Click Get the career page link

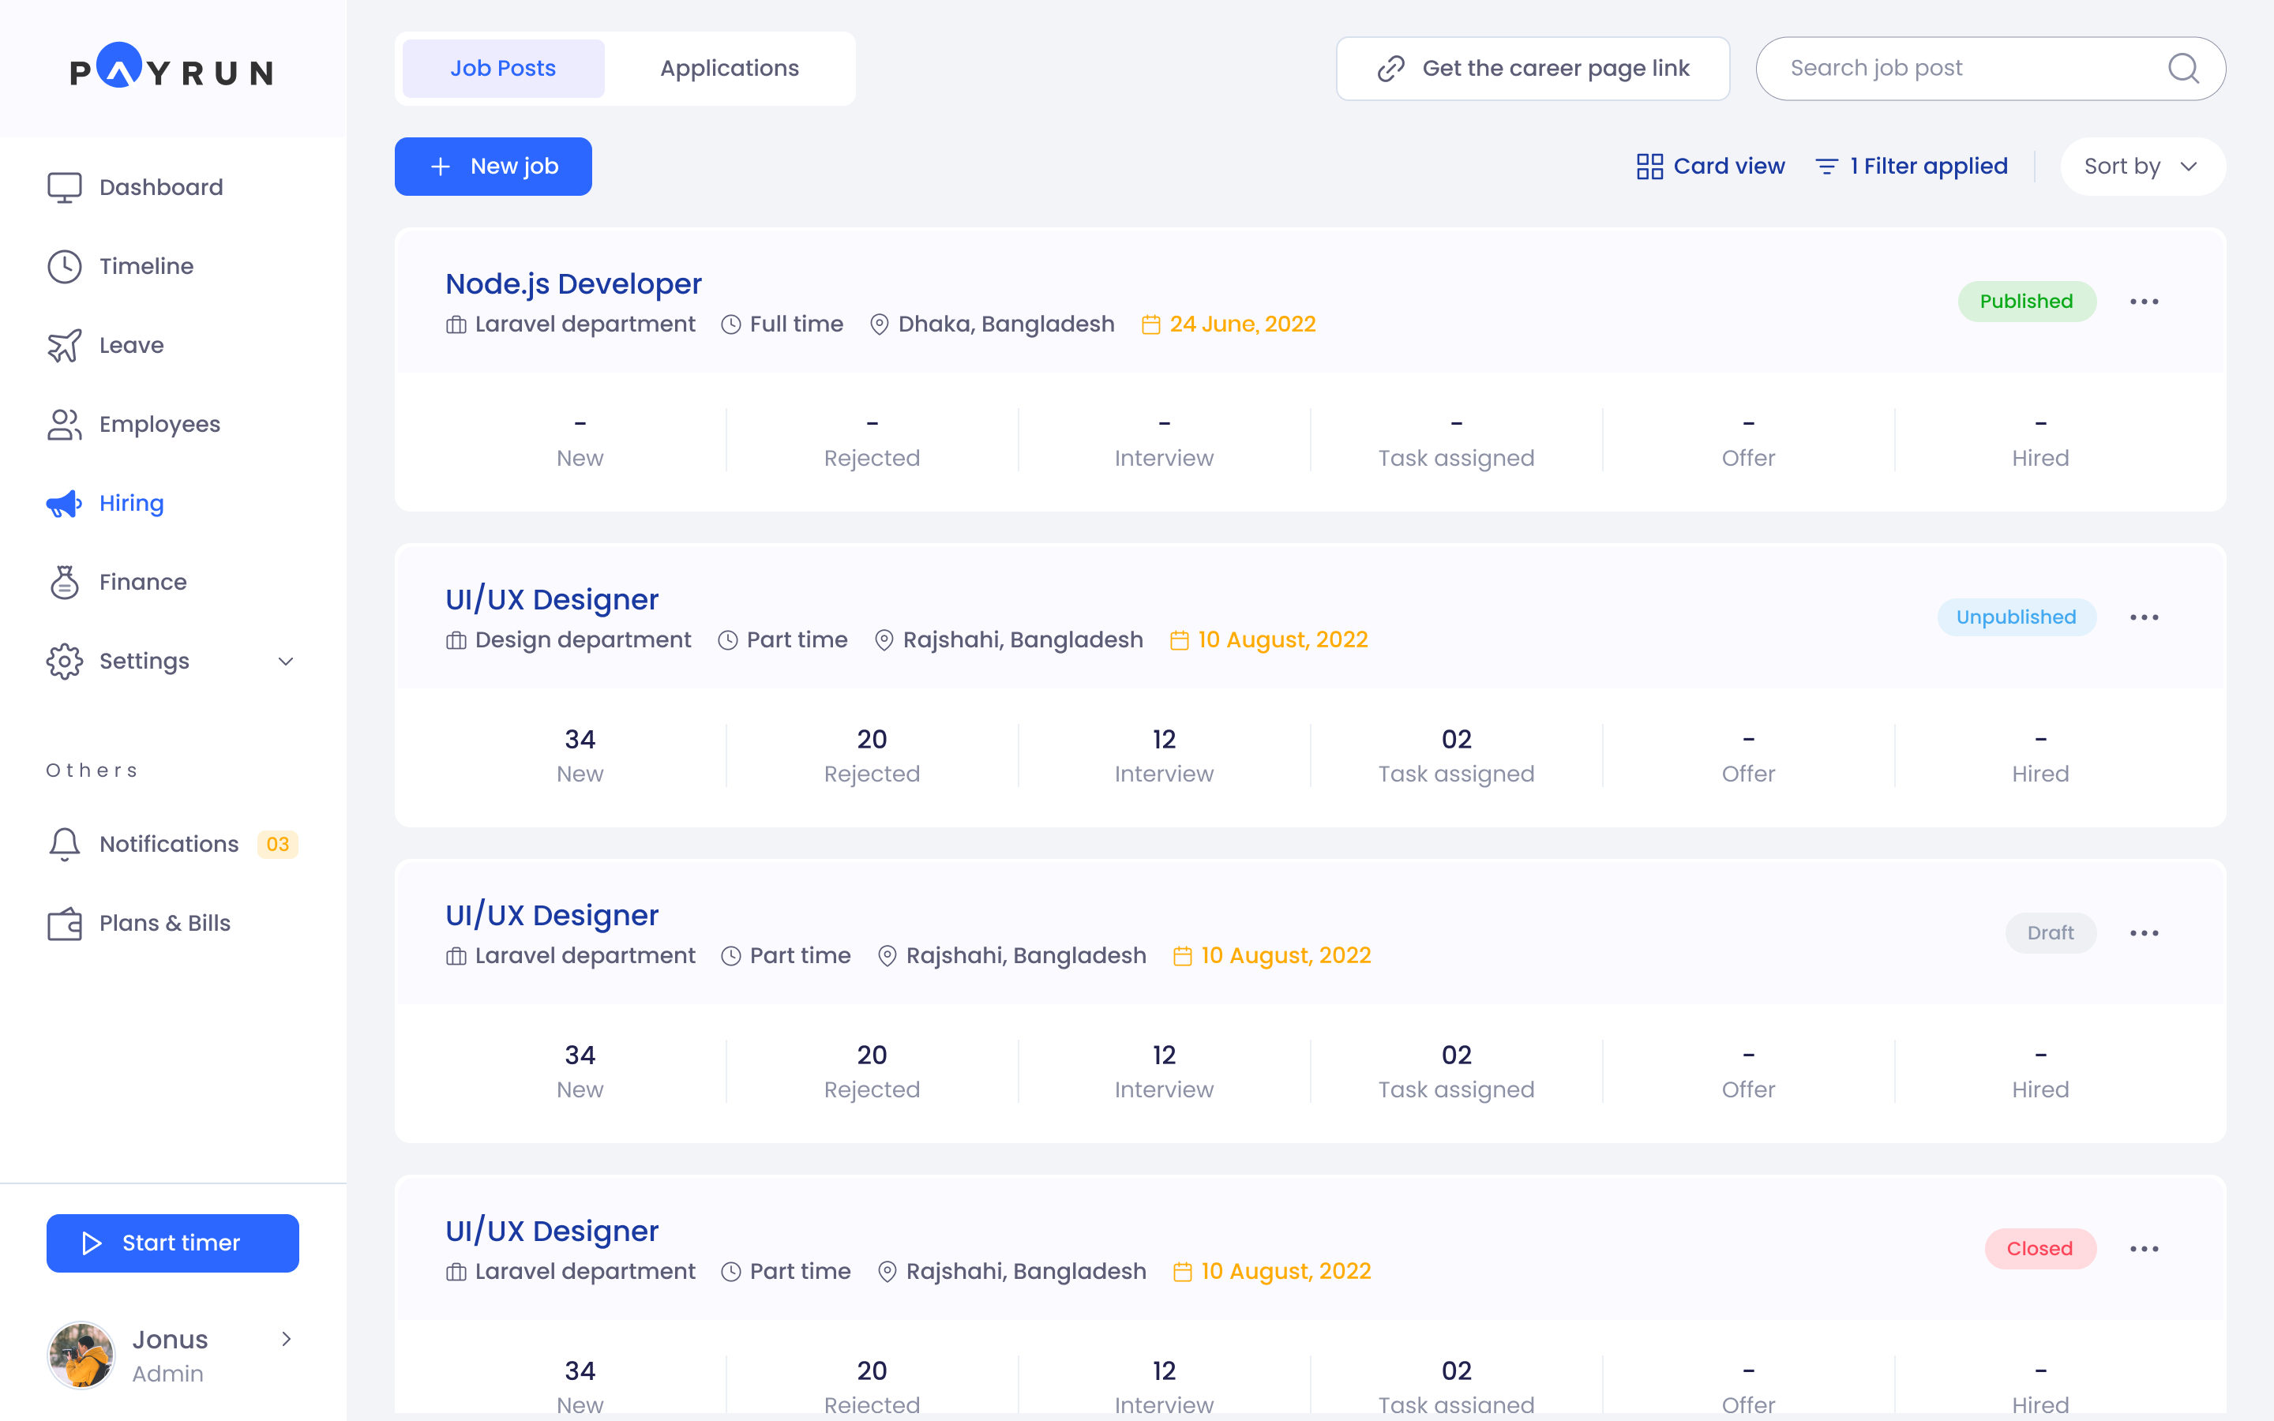pos(1532,68)
